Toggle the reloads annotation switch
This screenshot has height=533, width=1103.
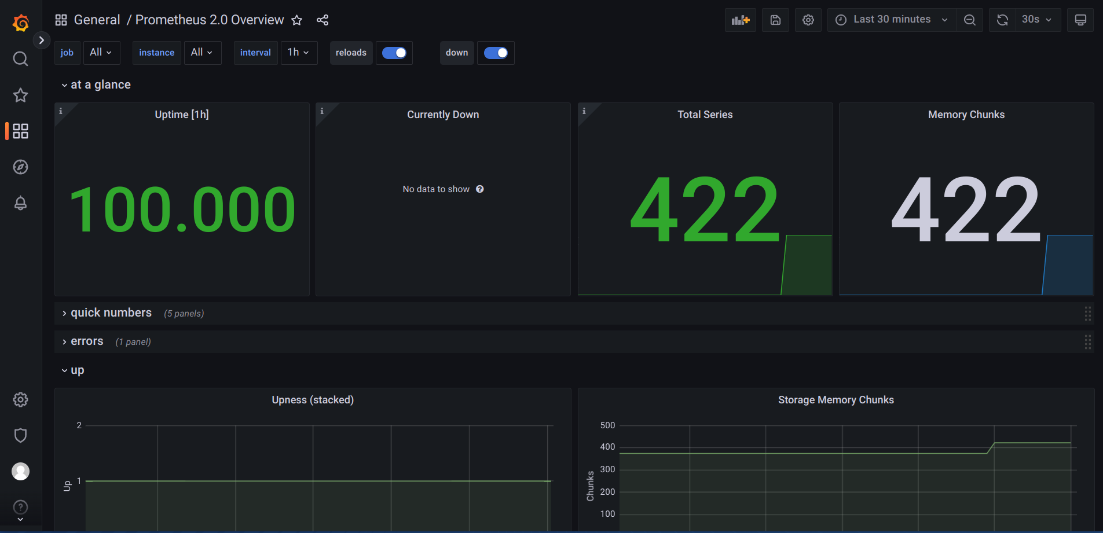point(394,53)
